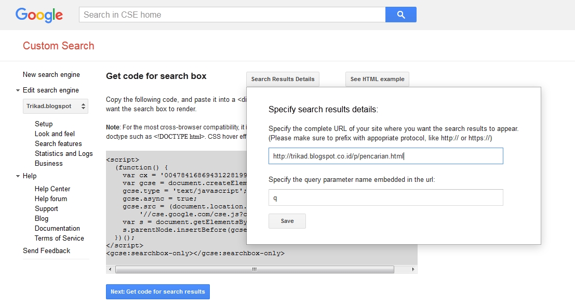Save the search results details
The width and height of the screenshot is (575, 304).
(x=287, y=221)
